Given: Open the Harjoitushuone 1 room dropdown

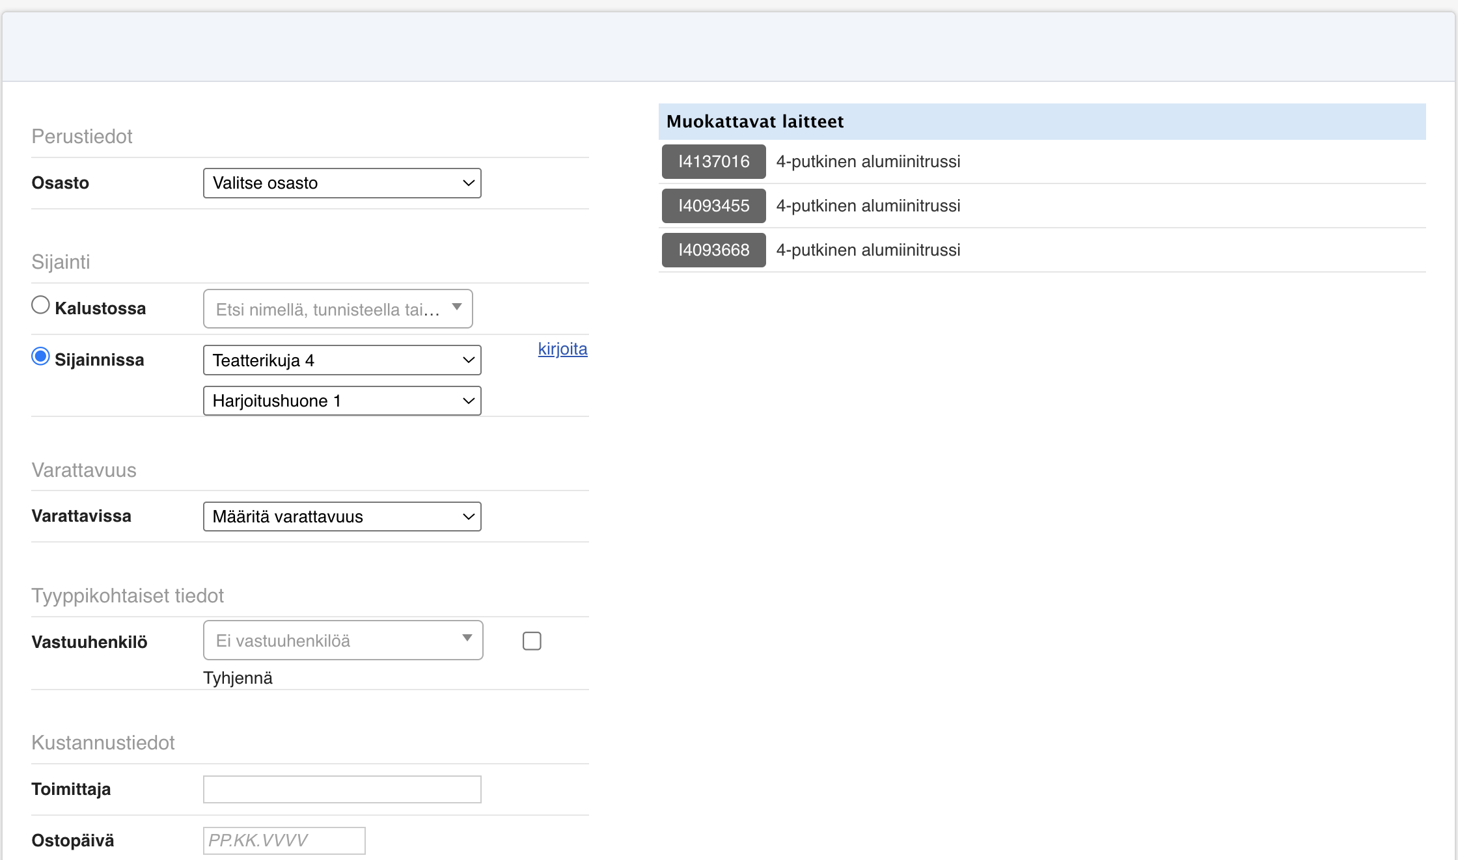Looking at the screenshot, I should tap(341, 401).
